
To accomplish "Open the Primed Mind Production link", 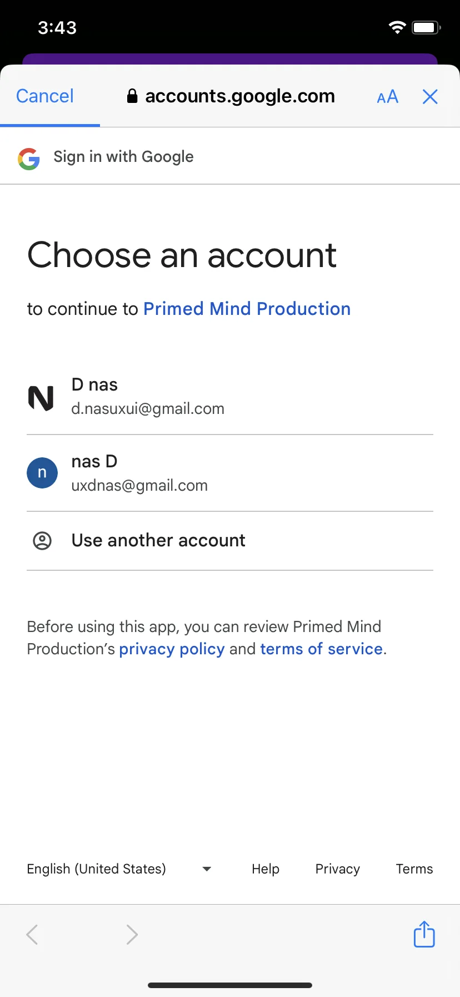I will pyautogui.click(x=247, y=309).
